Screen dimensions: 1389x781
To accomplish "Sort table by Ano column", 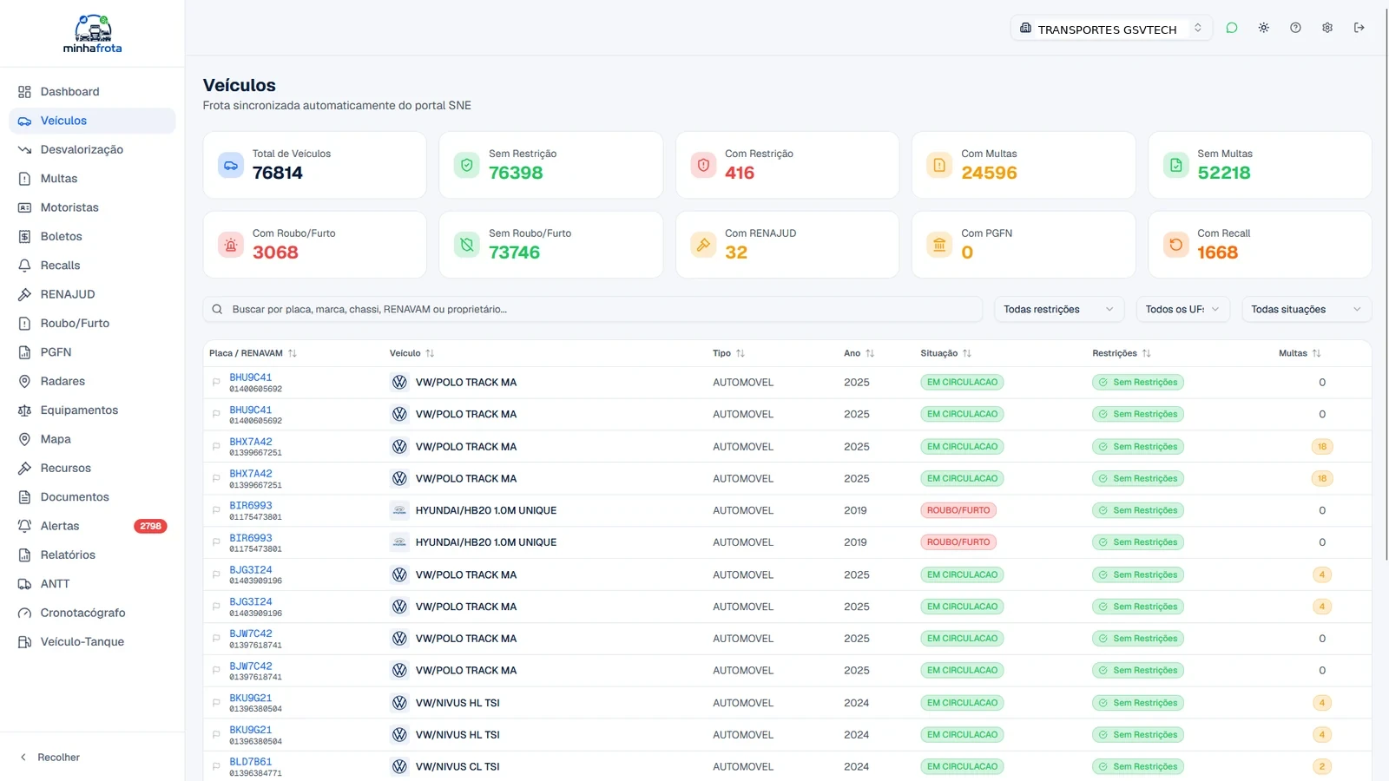I will (x=859, y=353).
